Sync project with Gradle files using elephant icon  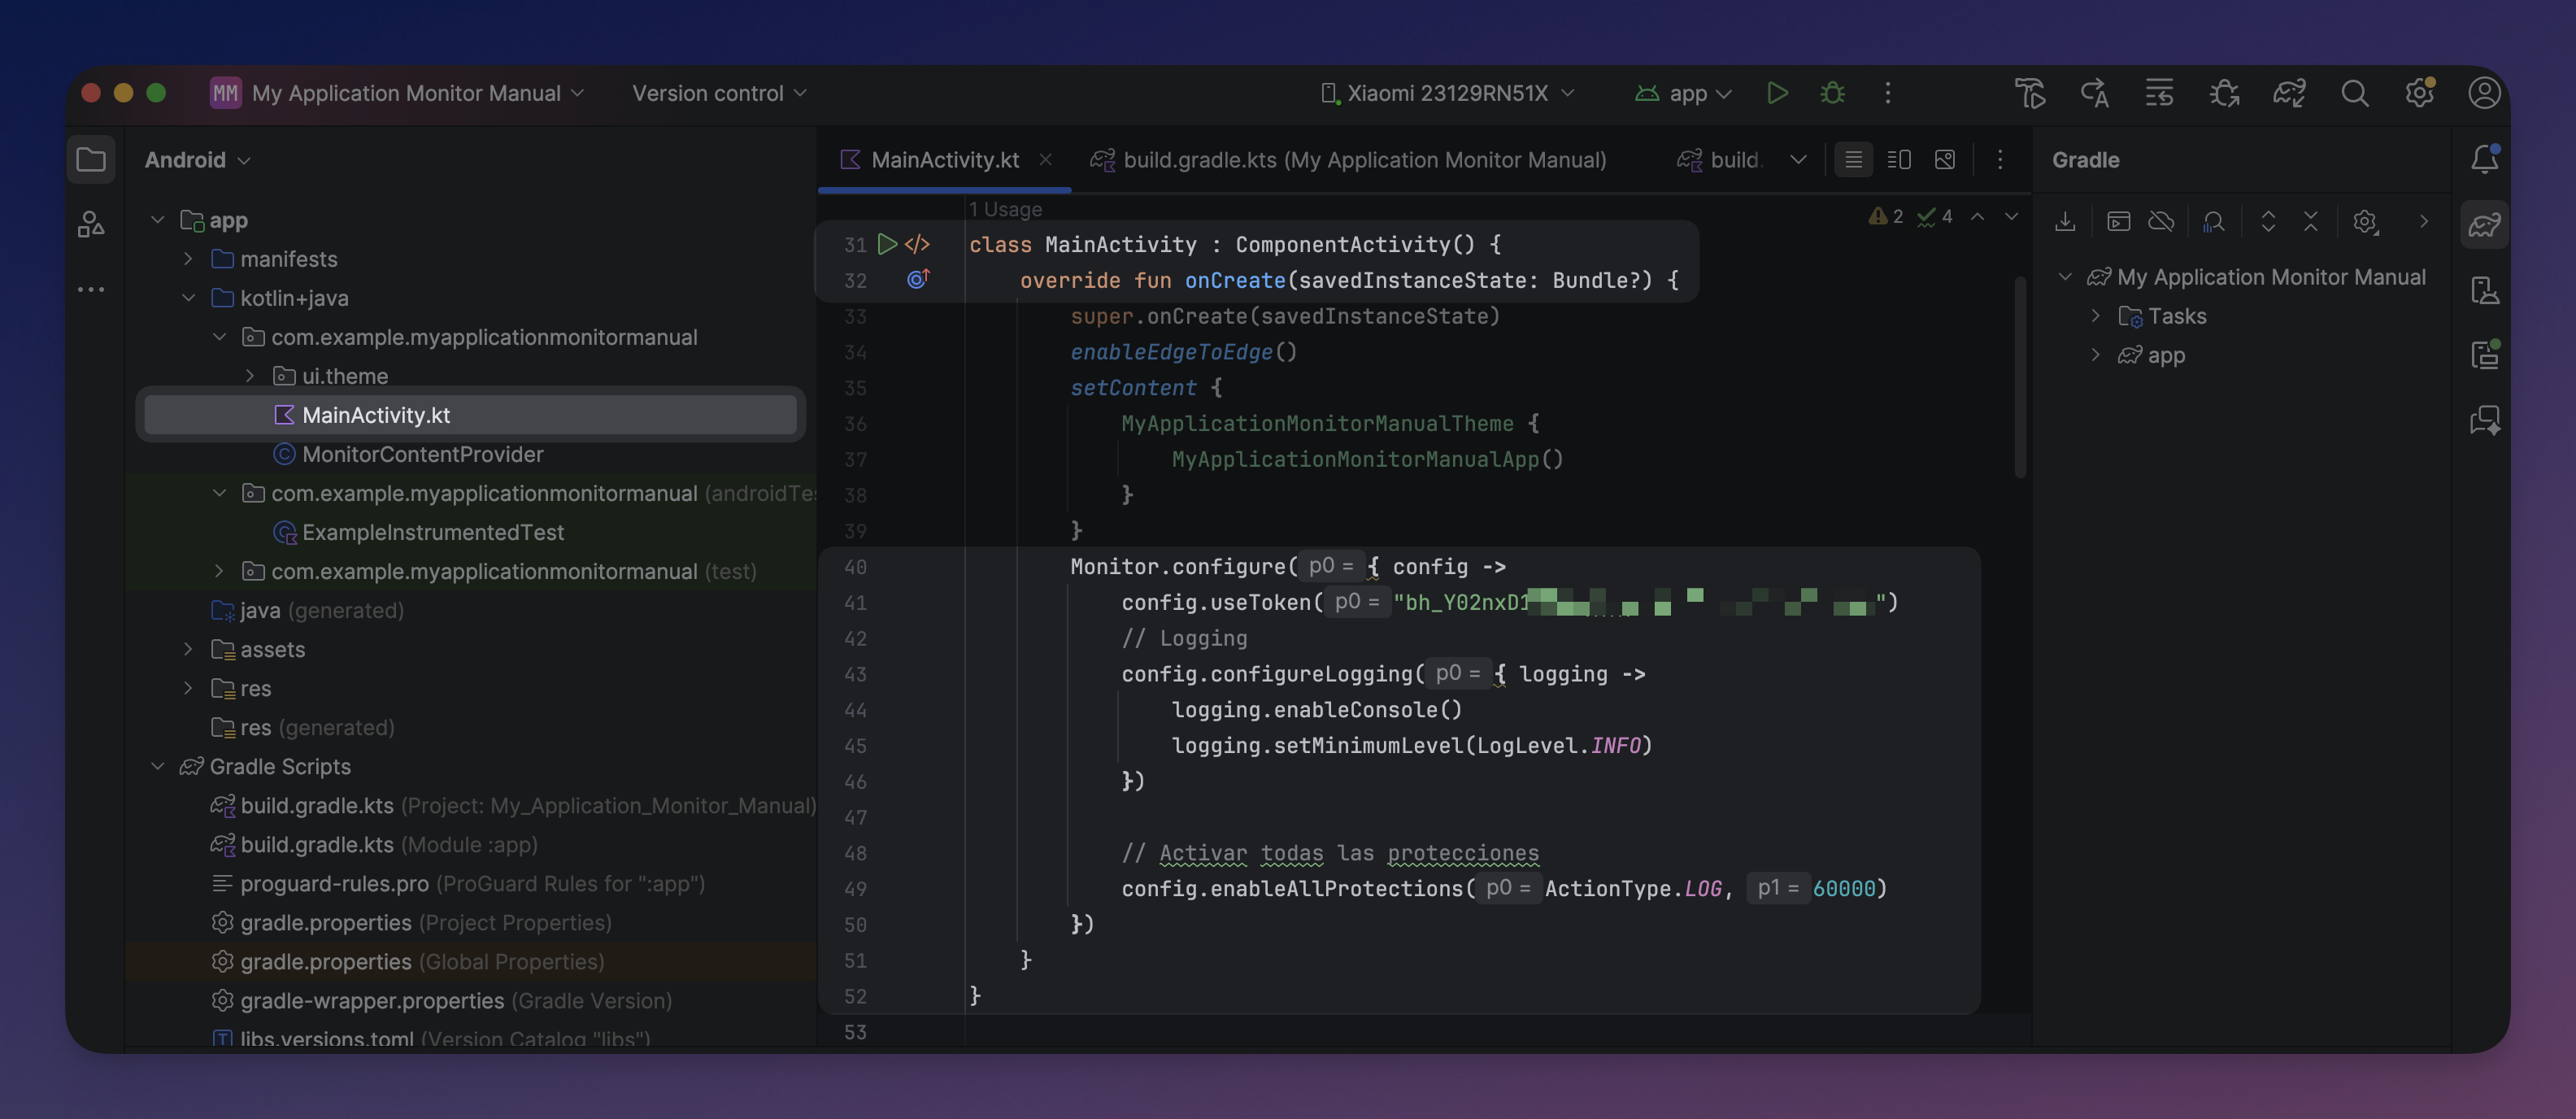click(x=2289, y=92)
